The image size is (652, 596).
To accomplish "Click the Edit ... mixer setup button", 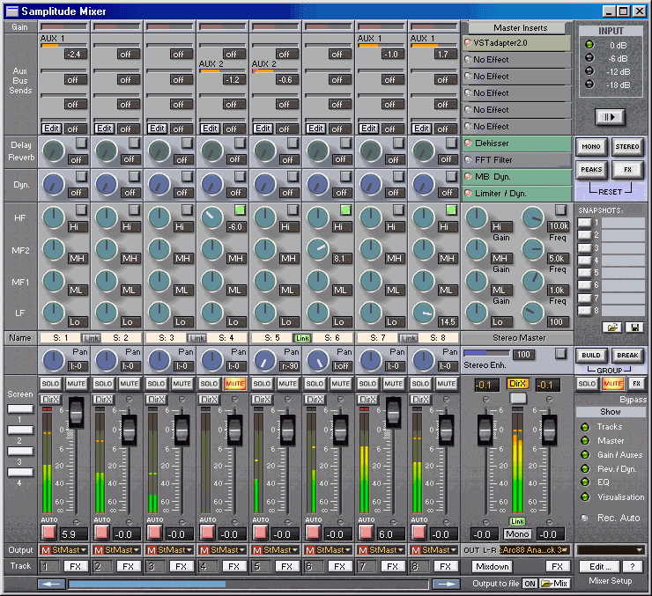I will (600, 567).
